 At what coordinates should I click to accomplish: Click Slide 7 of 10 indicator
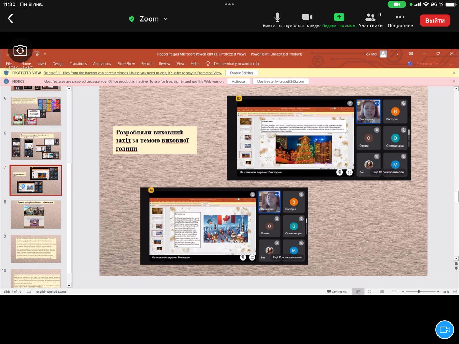coord(13,292)
